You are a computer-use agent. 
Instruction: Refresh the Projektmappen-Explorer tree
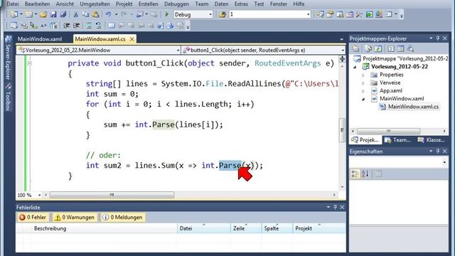[378, 49]
